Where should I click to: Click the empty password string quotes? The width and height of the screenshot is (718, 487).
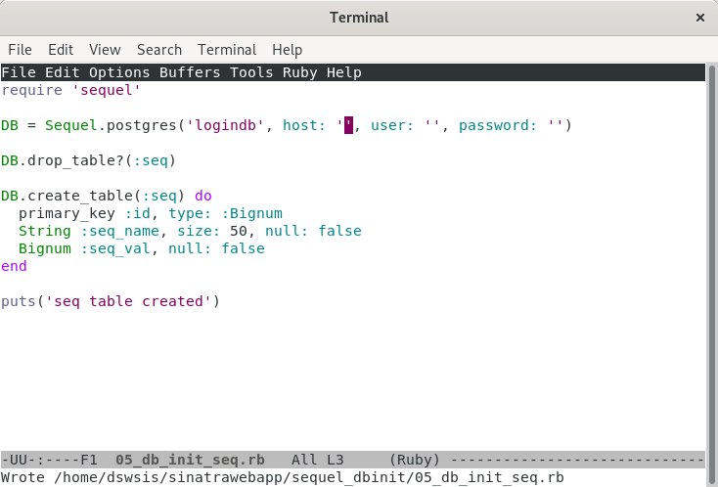click(x=556, y=125)
